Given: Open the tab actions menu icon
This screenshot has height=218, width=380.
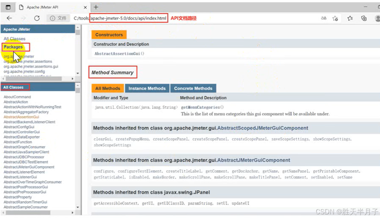Looking at the screenshot, I should 8,7.
